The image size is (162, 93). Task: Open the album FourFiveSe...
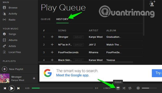(114, 52)
